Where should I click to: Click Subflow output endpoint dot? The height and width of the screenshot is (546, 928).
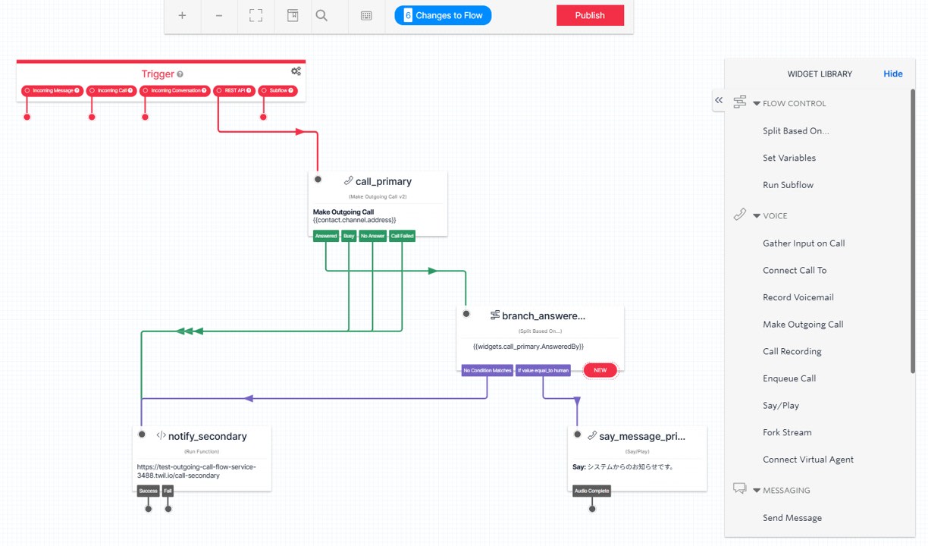[263, 117]
